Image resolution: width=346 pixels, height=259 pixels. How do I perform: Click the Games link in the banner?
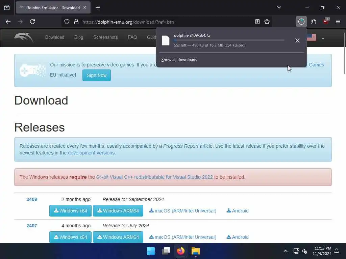click(x=316, y=65)
